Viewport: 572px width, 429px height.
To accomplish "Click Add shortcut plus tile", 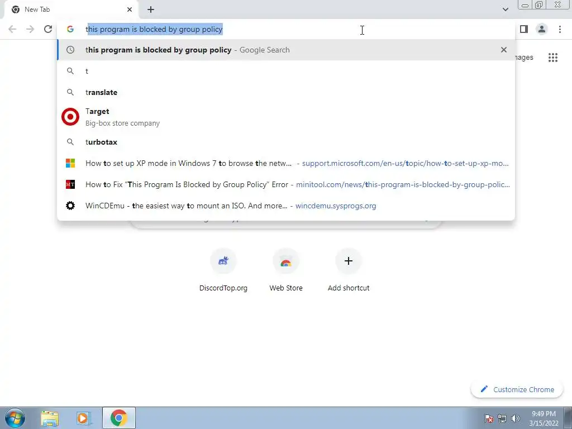I will click(x=349, y=270).
